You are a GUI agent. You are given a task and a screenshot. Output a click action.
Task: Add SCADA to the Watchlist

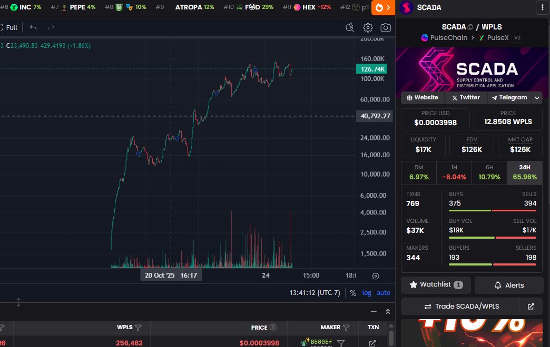[x=436, y=284]
